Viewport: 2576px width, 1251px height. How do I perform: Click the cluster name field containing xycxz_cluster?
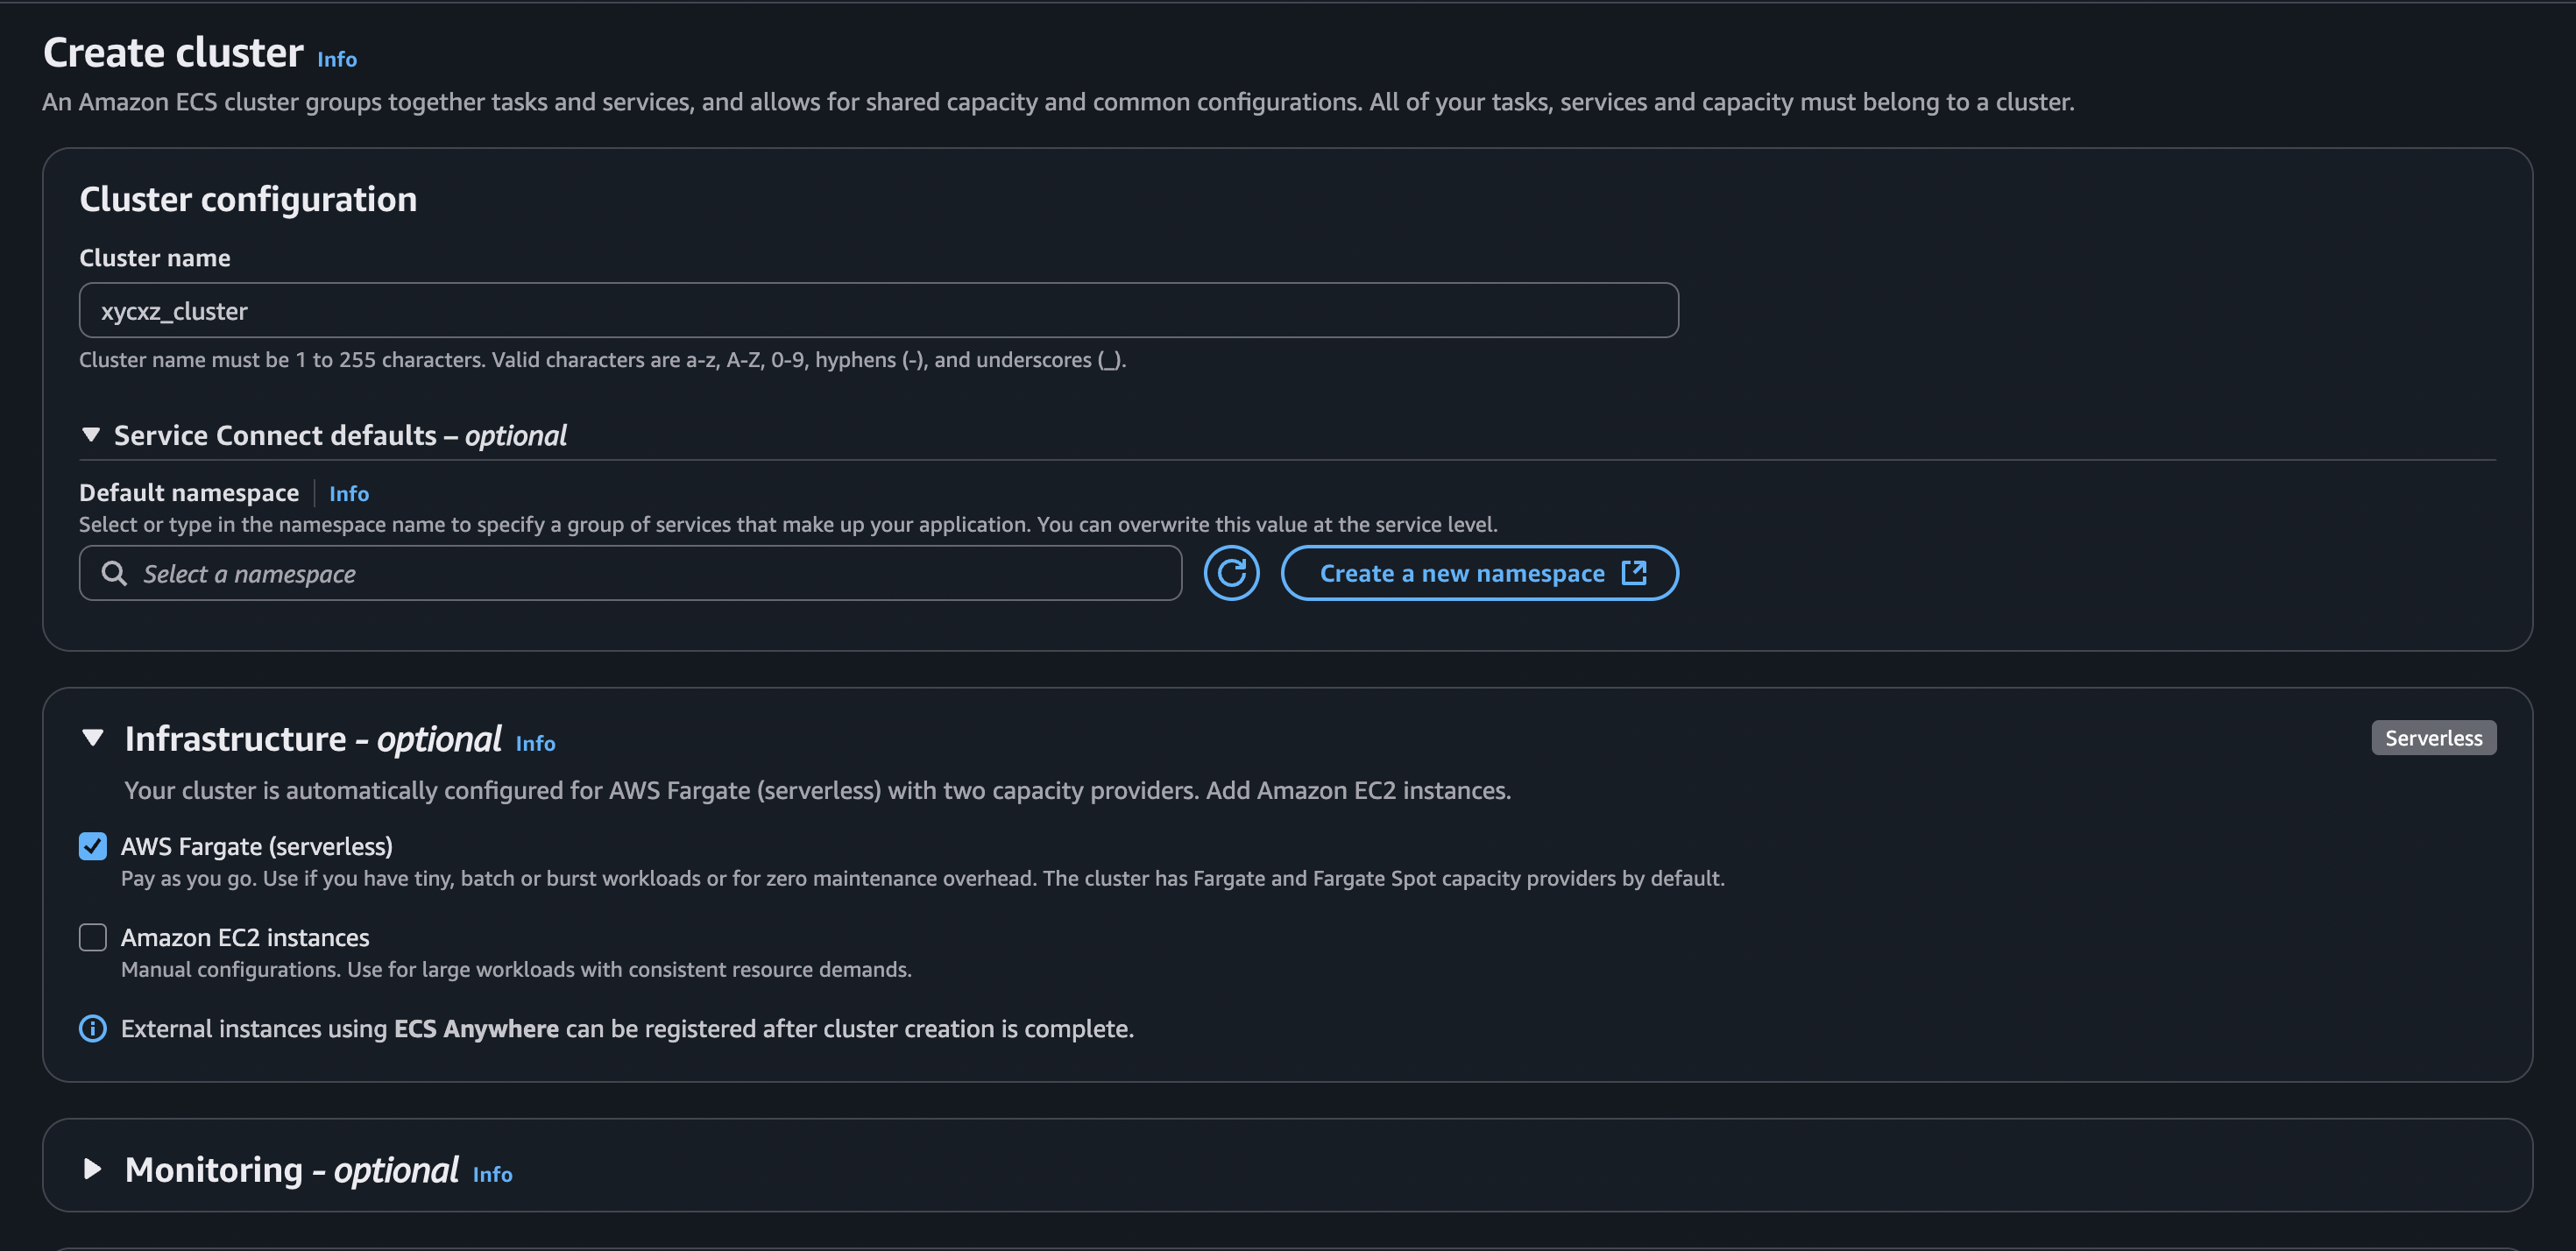click(877, 310)
